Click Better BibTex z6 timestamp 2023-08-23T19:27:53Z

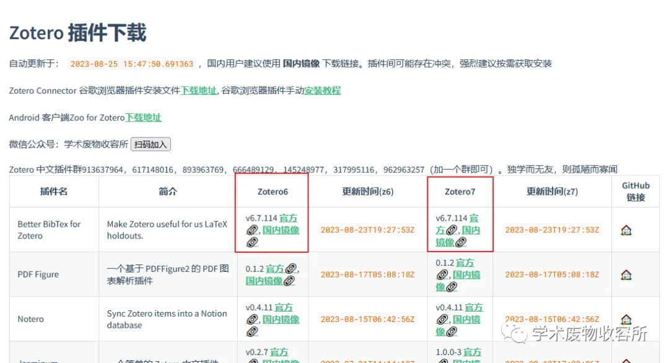coord(368,230)
